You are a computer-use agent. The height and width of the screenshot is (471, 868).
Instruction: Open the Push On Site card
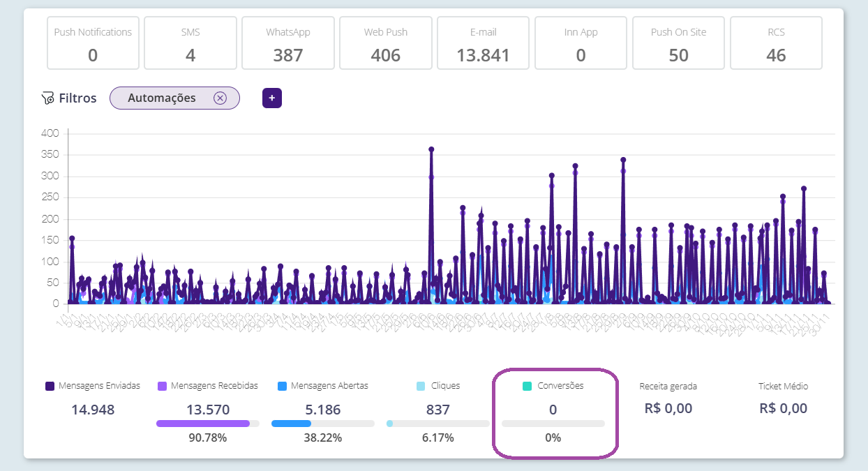tap(679, 43)
